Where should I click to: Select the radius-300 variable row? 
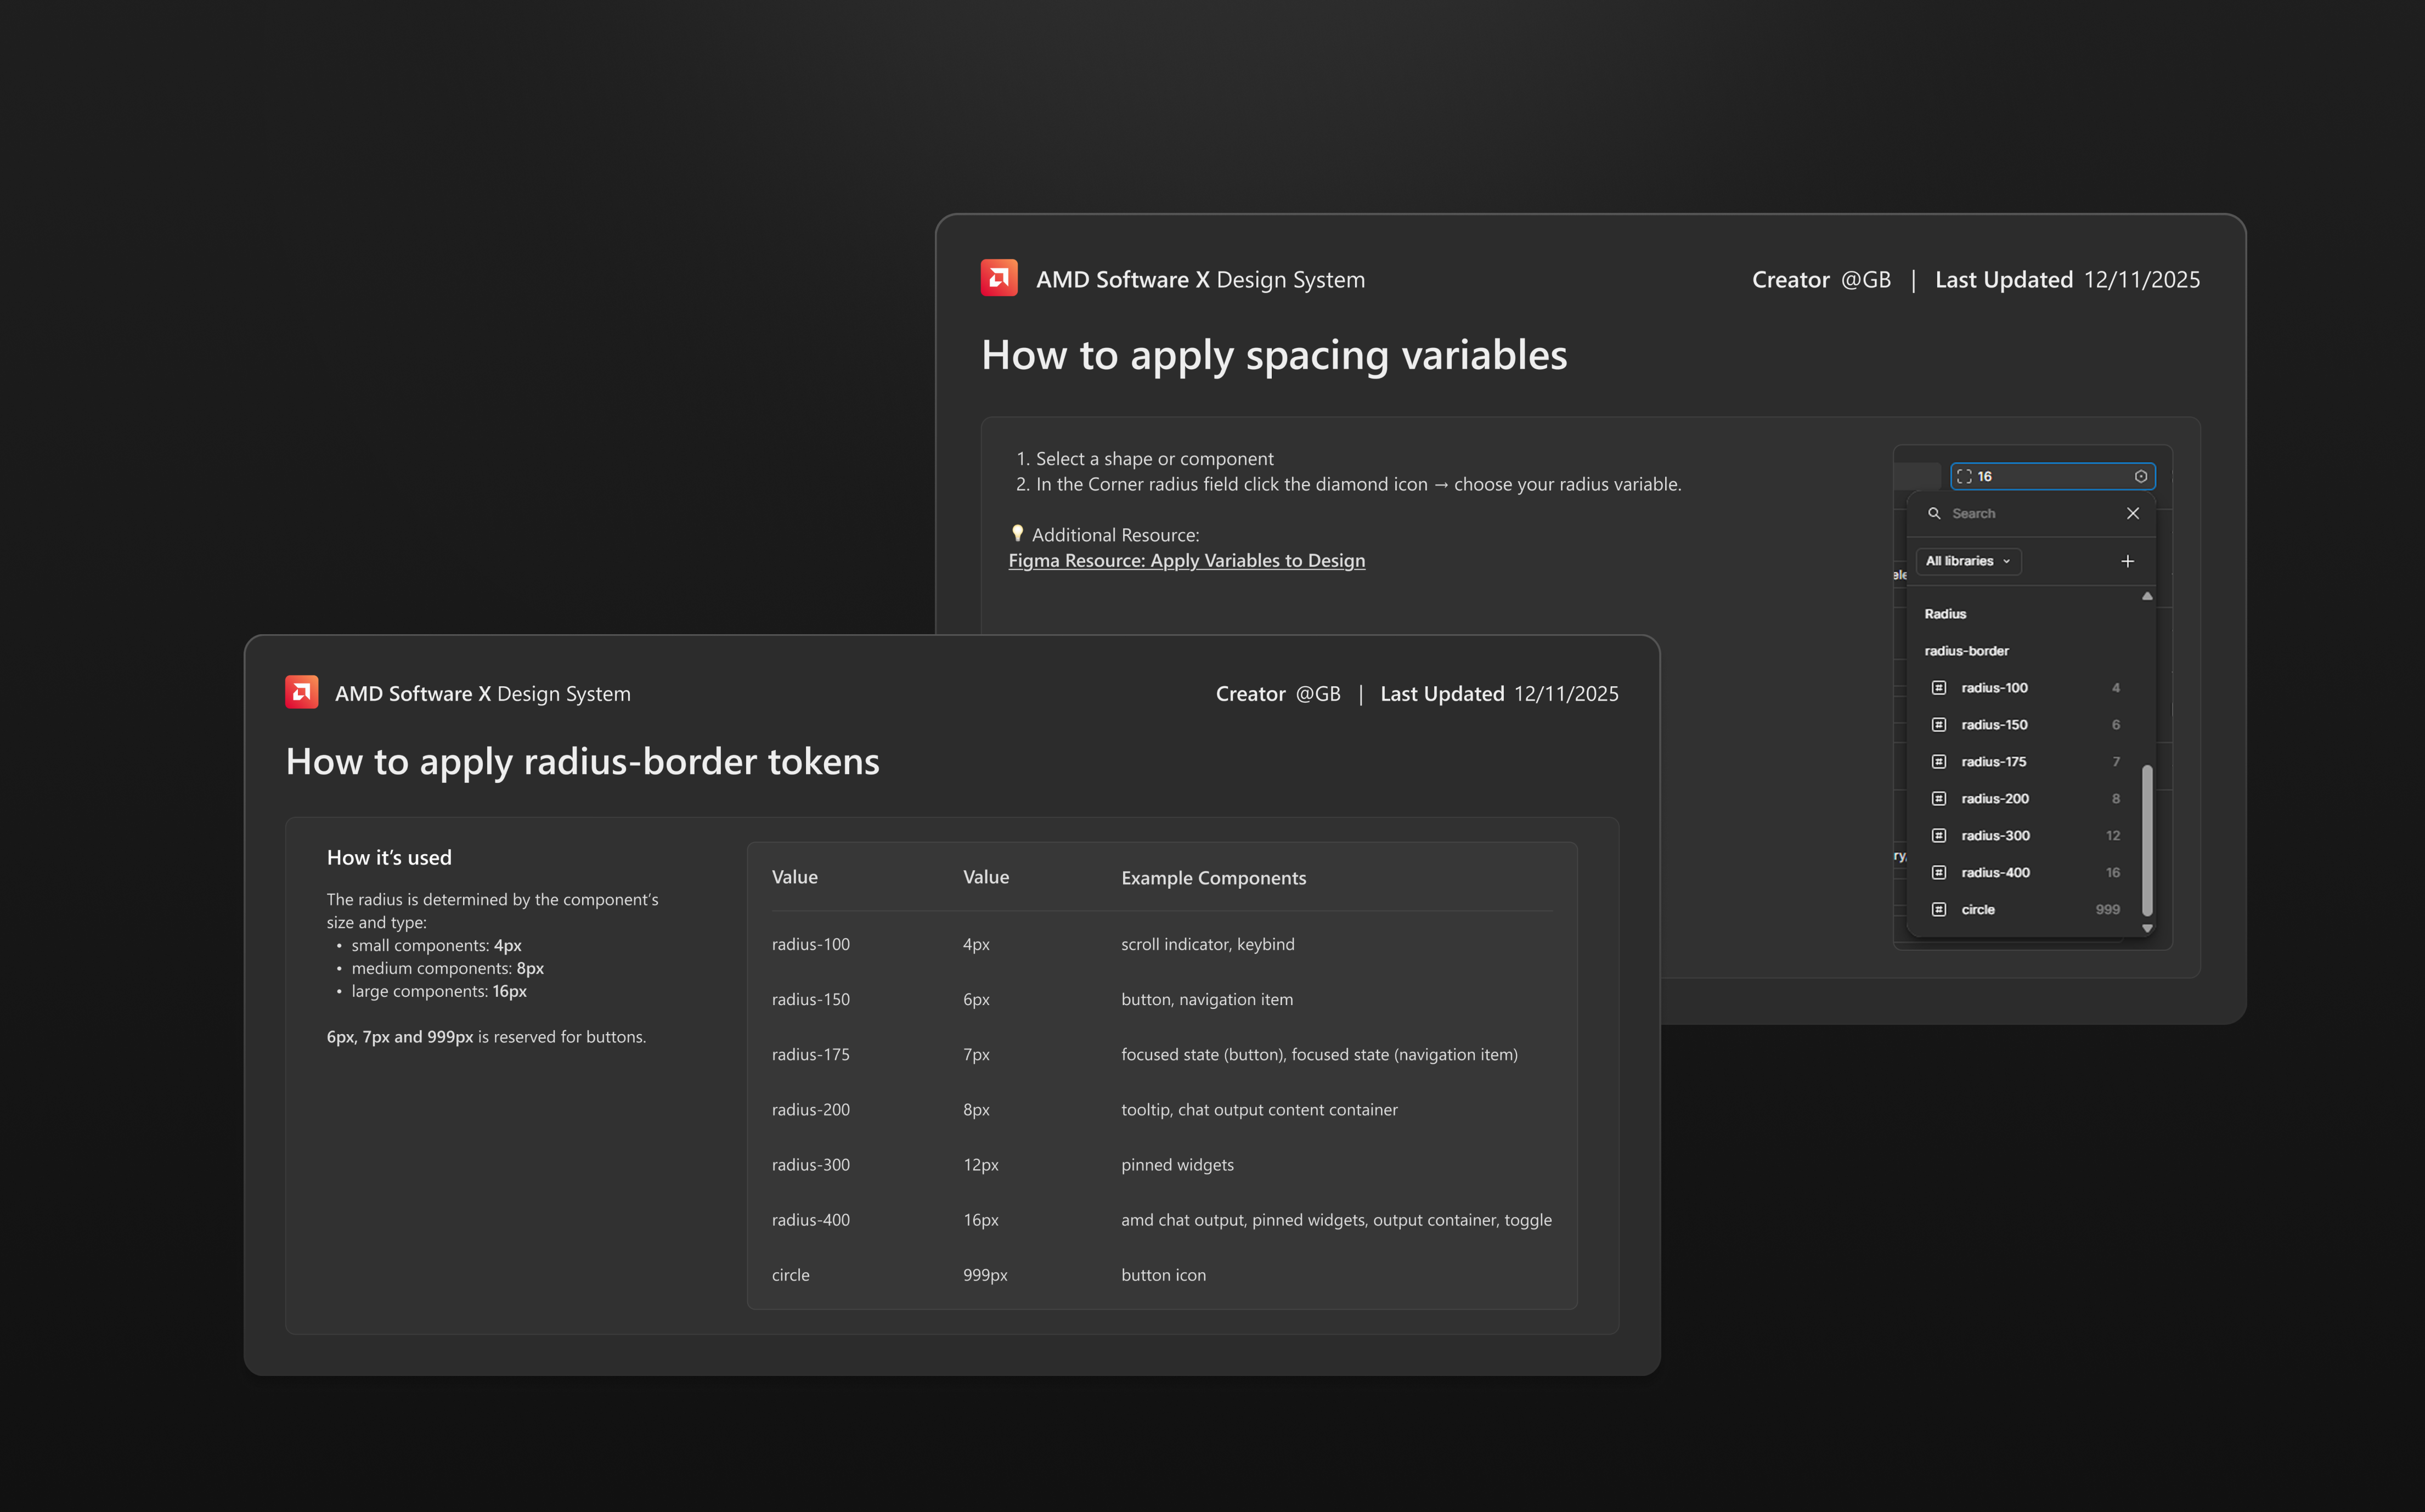click(x=1995, y=835)
